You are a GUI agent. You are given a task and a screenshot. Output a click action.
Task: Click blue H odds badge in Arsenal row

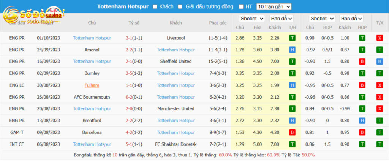coord(292,50)
